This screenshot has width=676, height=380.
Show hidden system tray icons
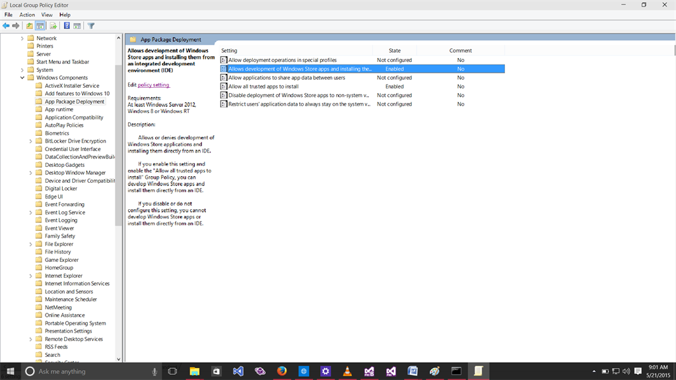pyautogui.click(x=594, y=371)
